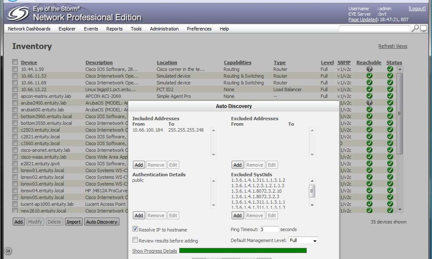Open the Administration menu
The height and width of the screenshot is (259, 432).
click(164, 29)
